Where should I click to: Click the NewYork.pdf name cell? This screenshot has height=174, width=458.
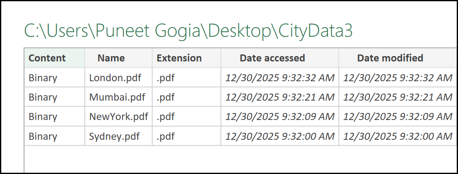click(x=118, y=117)
